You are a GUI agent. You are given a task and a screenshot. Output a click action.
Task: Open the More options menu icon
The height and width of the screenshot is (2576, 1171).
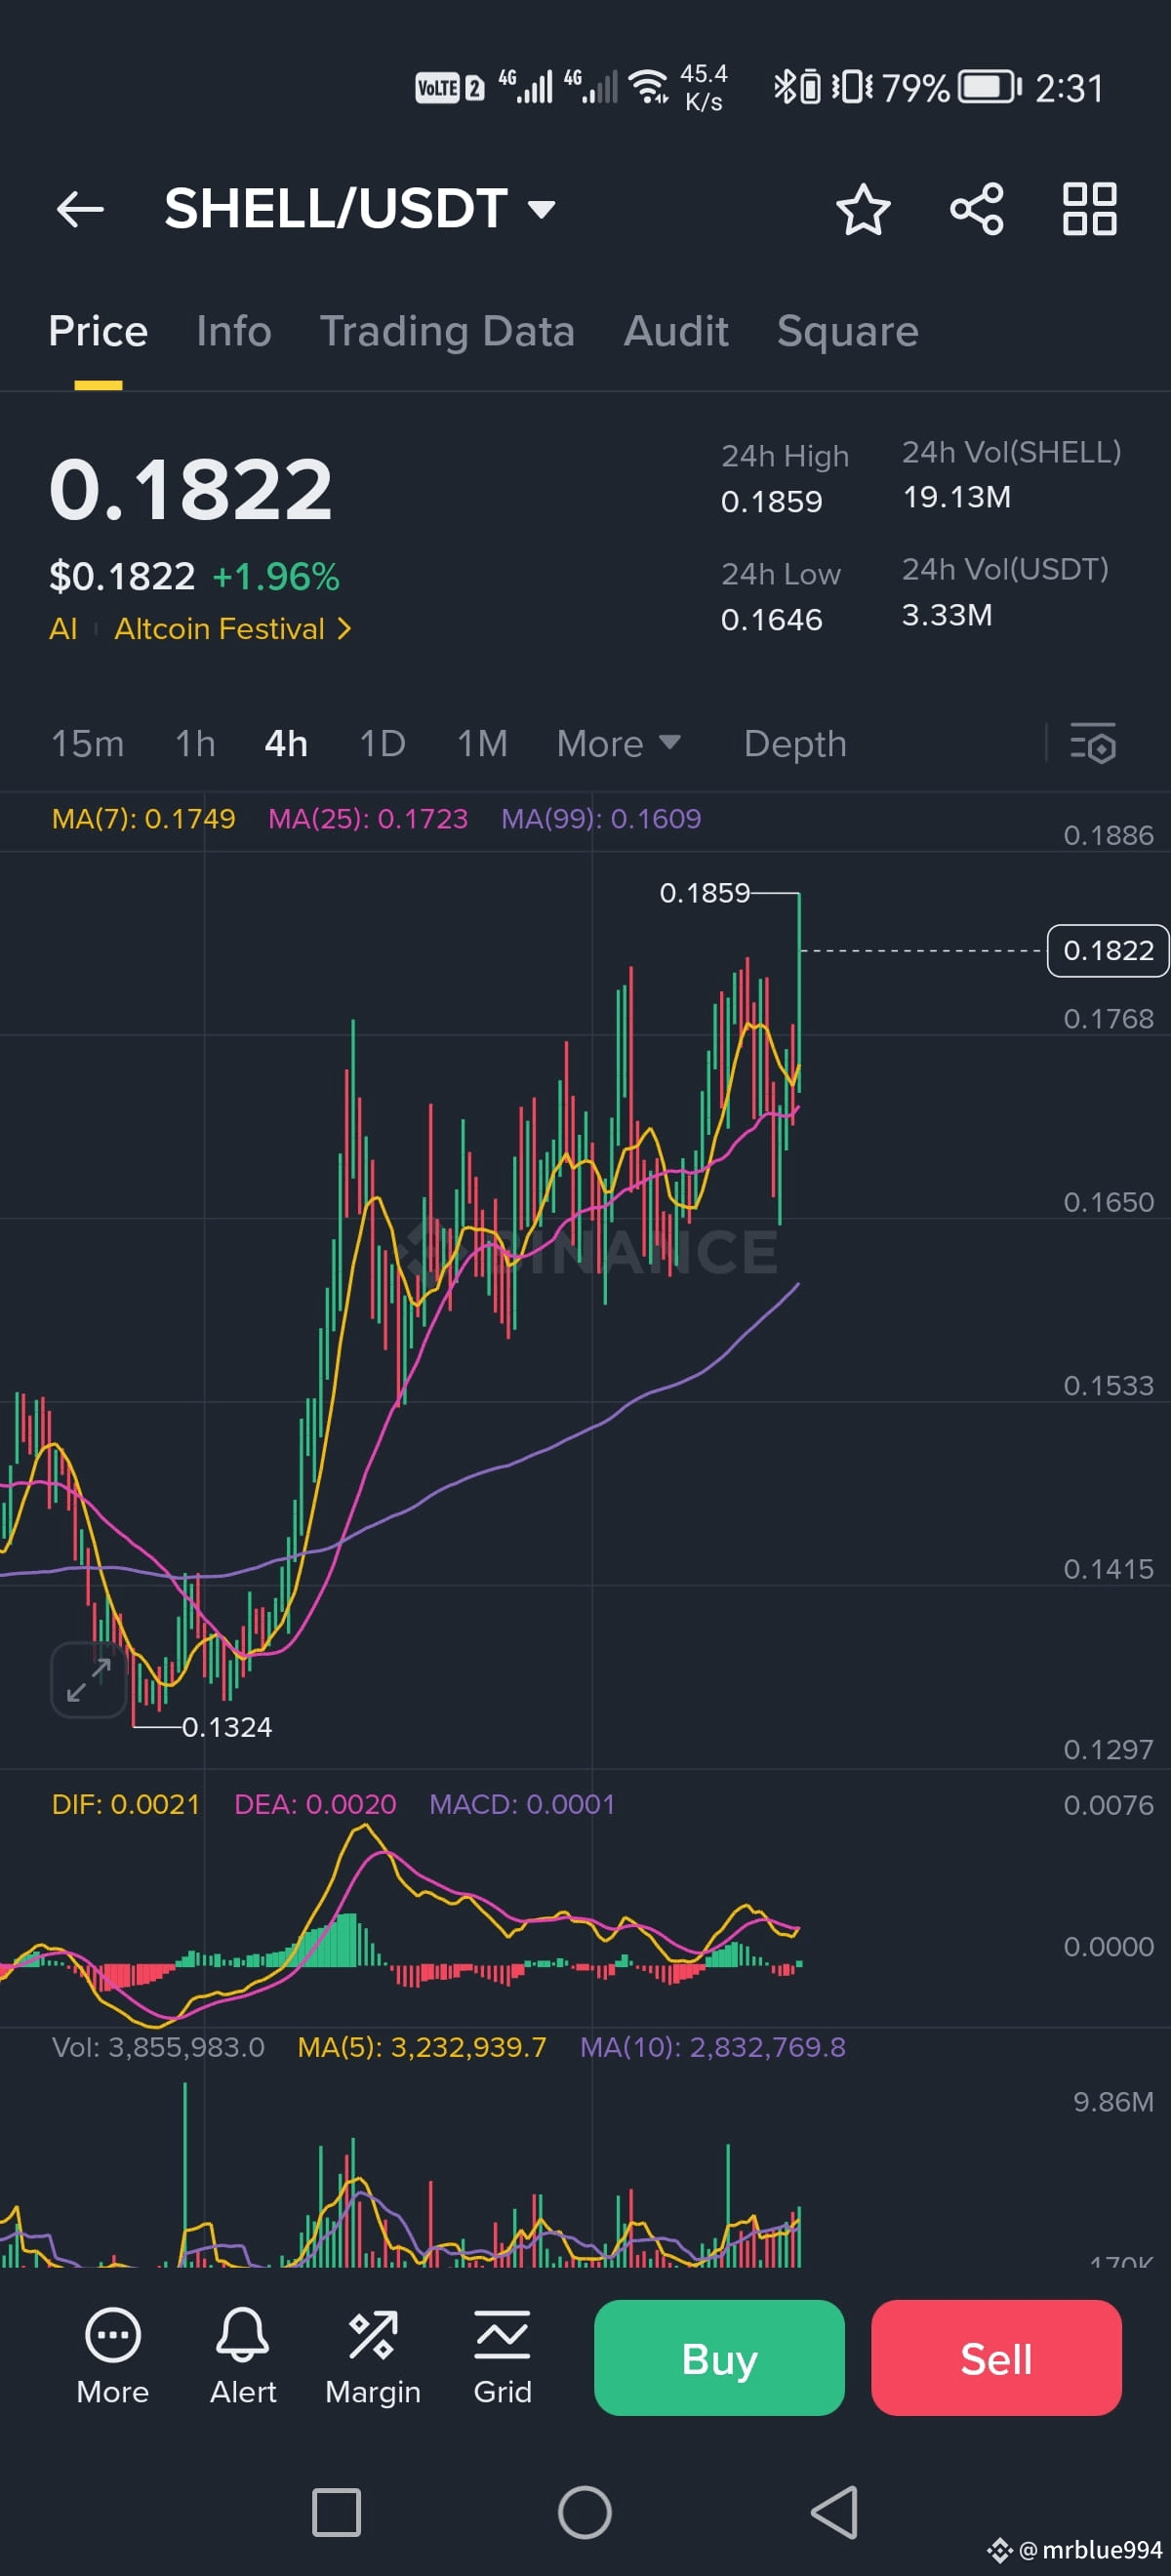113,2357
